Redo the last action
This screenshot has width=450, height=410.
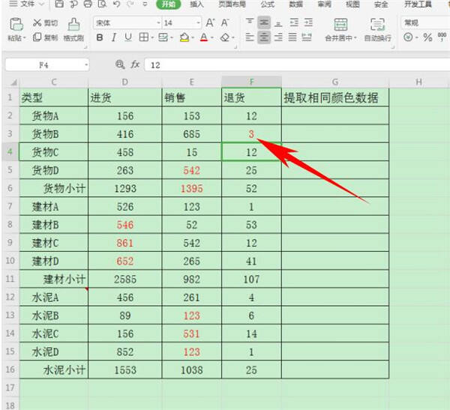coord(130,4)
